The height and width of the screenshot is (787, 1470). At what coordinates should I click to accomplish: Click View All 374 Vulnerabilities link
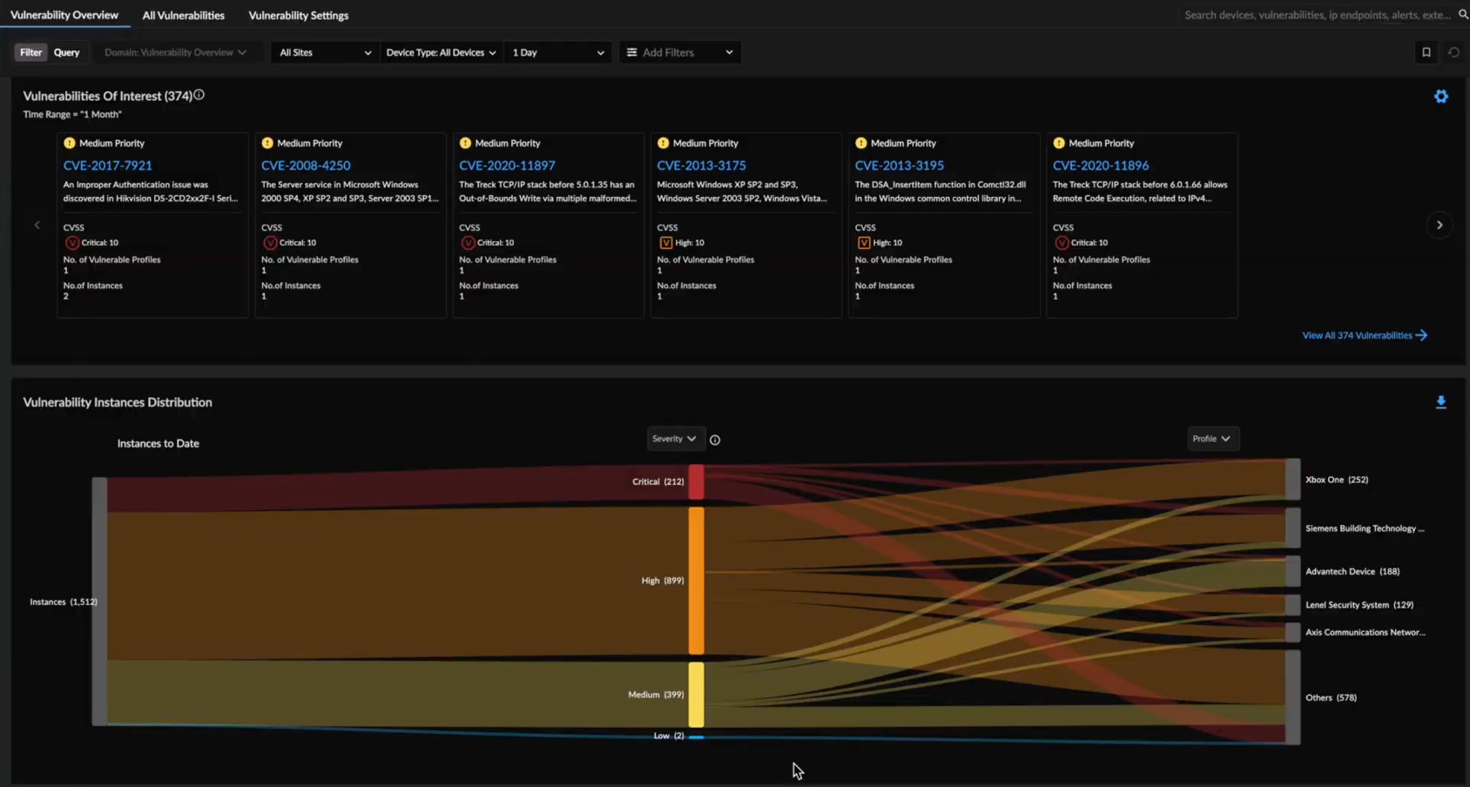tap(1364, 335)
